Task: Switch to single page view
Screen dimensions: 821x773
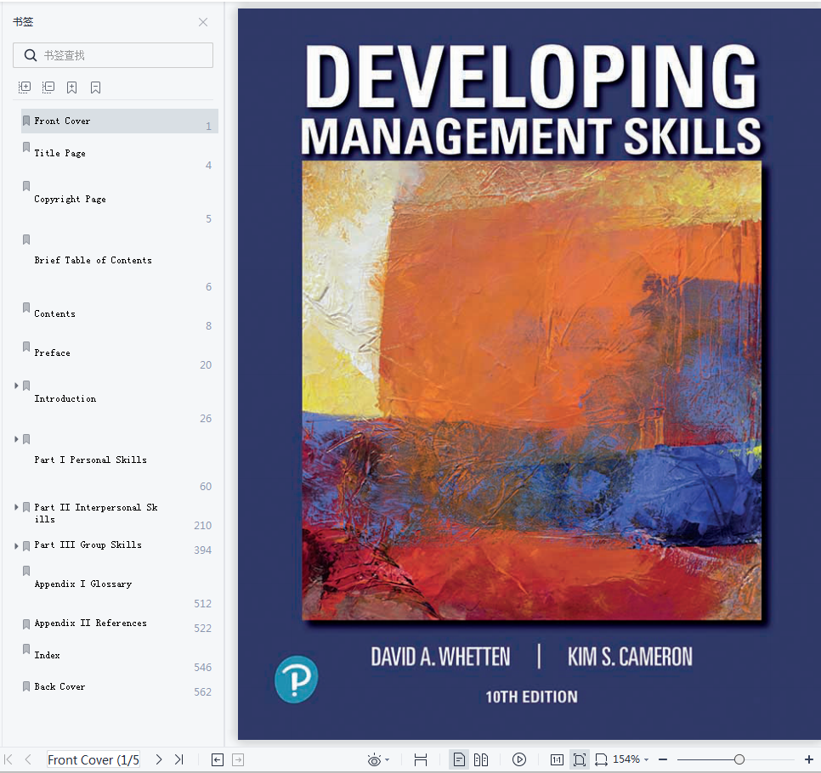Action: [x=459, y=759]
